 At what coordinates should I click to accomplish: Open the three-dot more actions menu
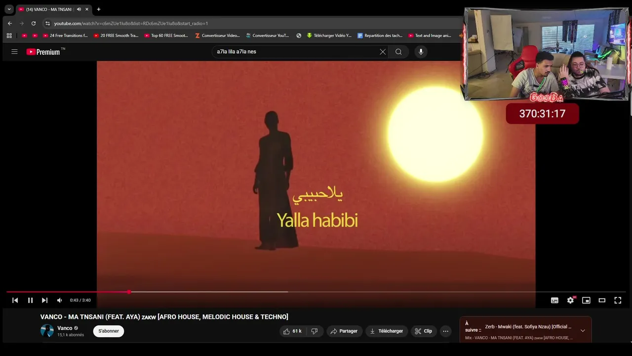(445, 331)
